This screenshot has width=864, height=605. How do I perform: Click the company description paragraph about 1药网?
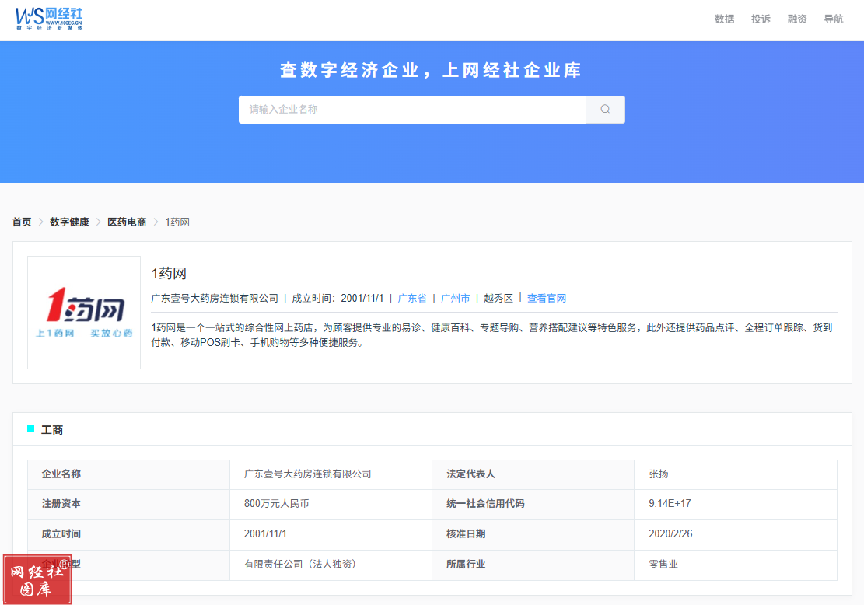(491, 335)
